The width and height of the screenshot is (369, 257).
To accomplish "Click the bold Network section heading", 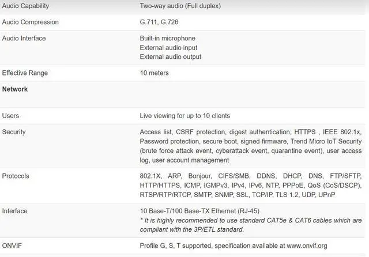I will [15, 89].
